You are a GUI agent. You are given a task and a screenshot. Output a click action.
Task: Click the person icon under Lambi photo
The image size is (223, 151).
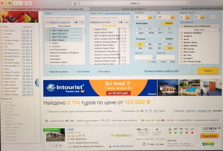56,146
